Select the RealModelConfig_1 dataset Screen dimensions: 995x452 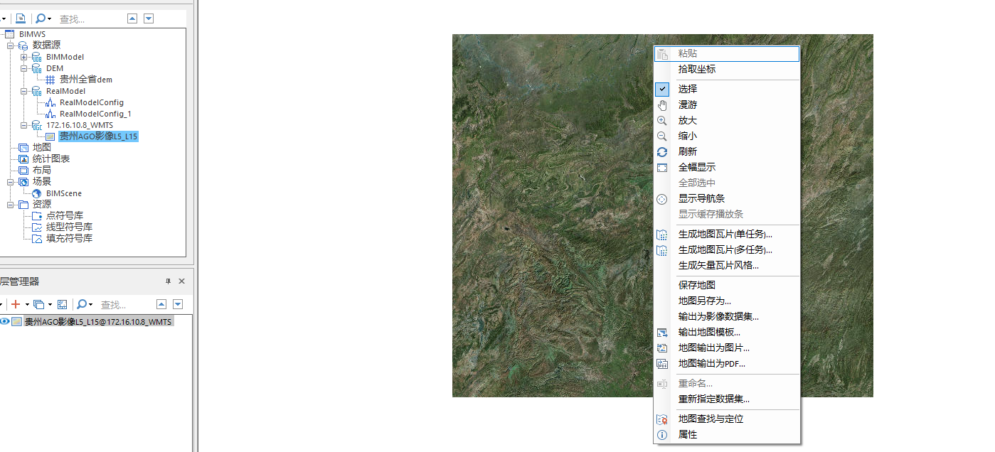95,114
